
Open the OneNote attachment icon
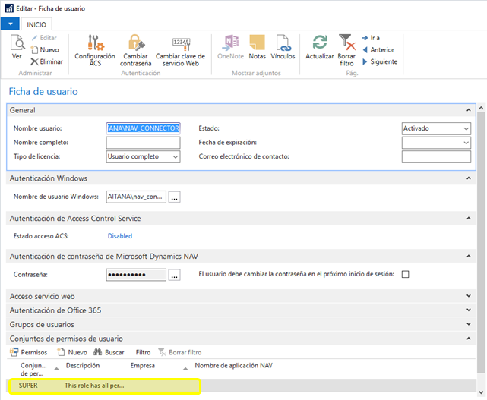click(x=230, y=43)
